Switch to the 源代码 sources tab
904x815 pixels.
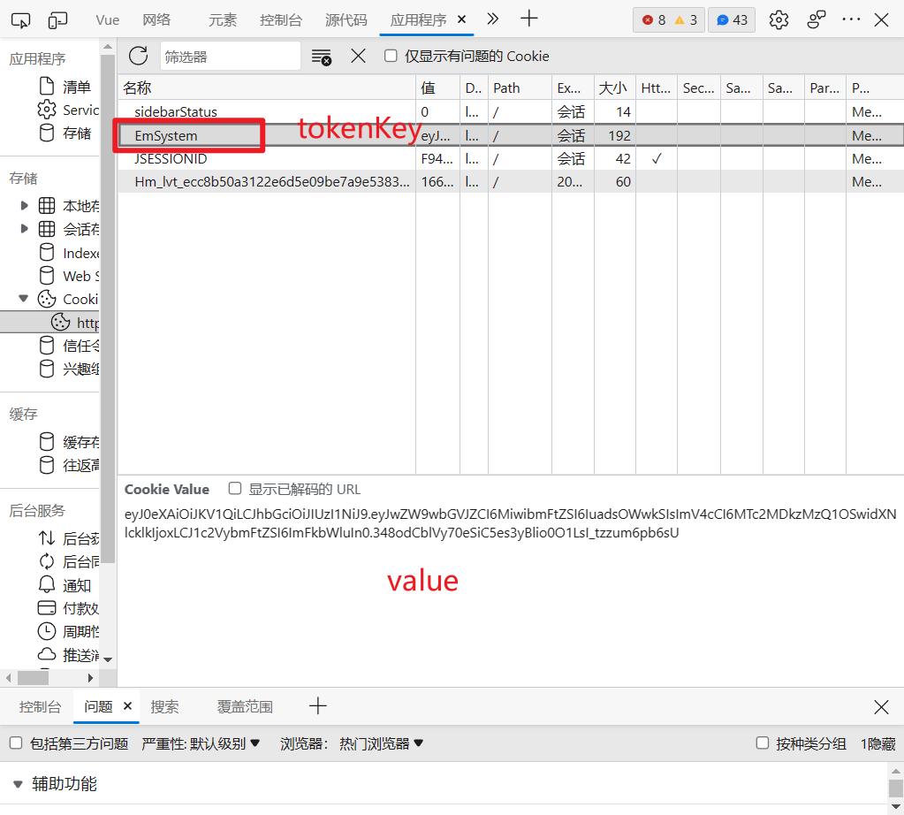click(346, 20)
